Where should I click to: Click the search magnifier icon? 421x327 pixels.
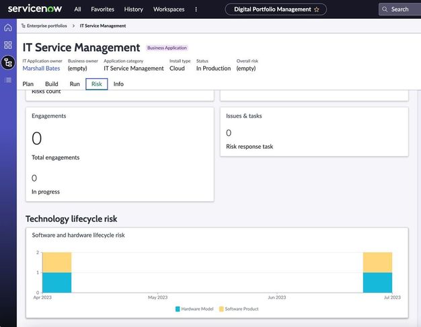click(385, 9)
